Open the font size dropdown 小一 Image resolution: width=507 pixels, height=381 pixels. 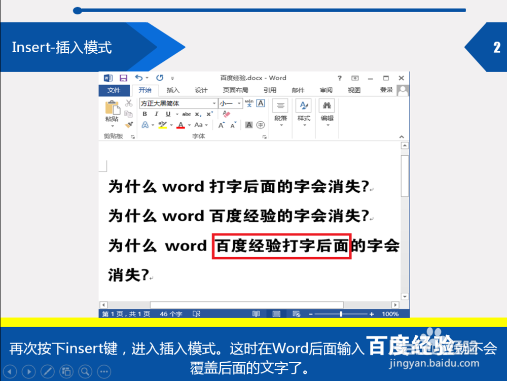click(239, 103)
